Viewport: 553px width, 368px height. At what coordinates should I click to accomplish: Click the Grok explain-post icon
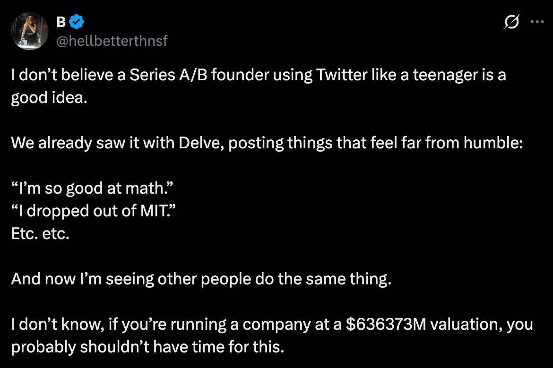coord(511,22)
